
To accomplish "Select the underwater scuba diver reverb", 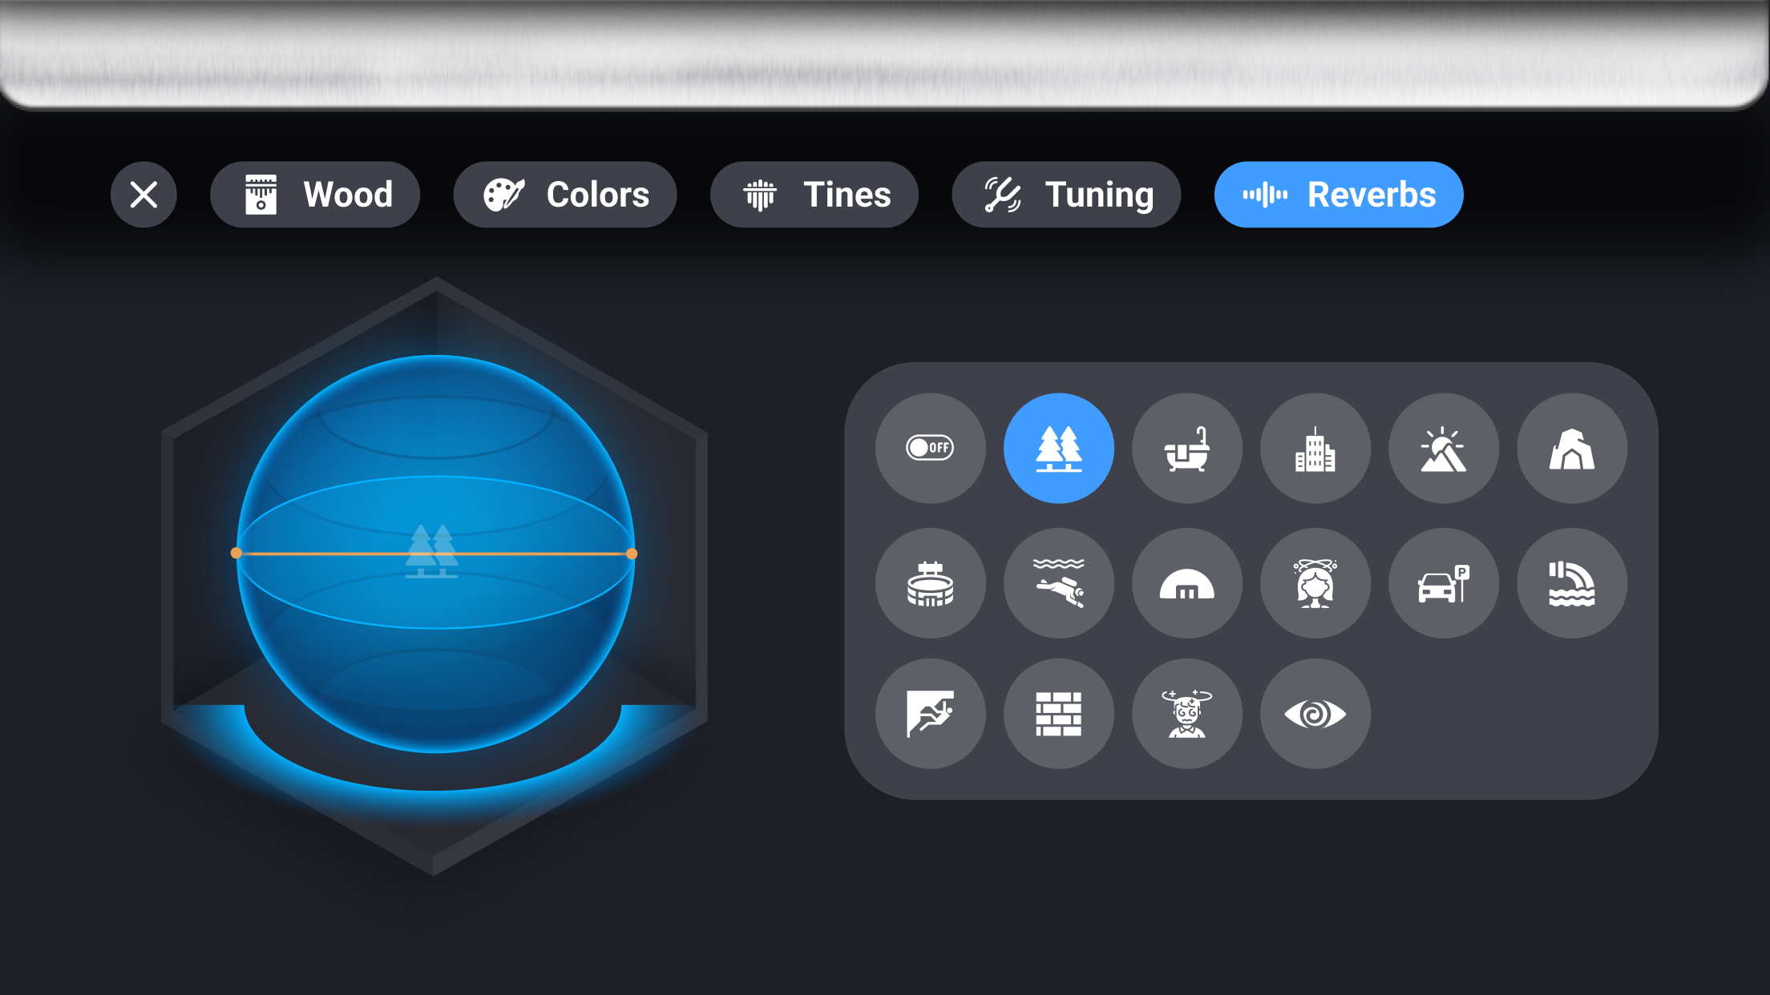I will [x=1058, y=582].
